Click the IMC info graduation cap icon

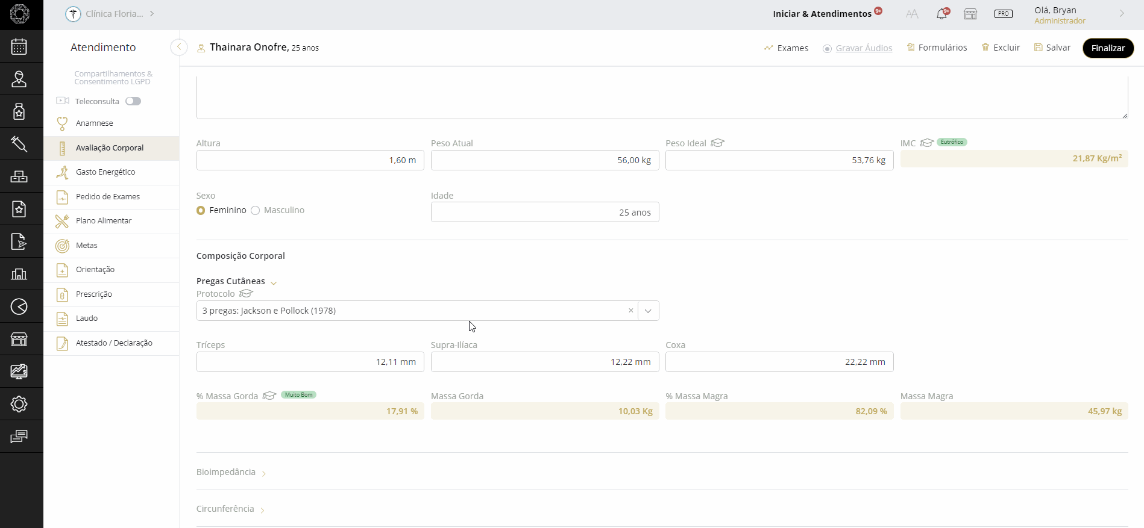[926, 143]
